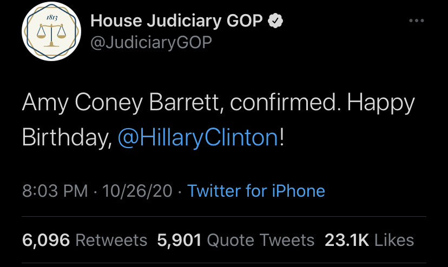
Task: Tap the 'Likes' label
Action: (394, 240)
